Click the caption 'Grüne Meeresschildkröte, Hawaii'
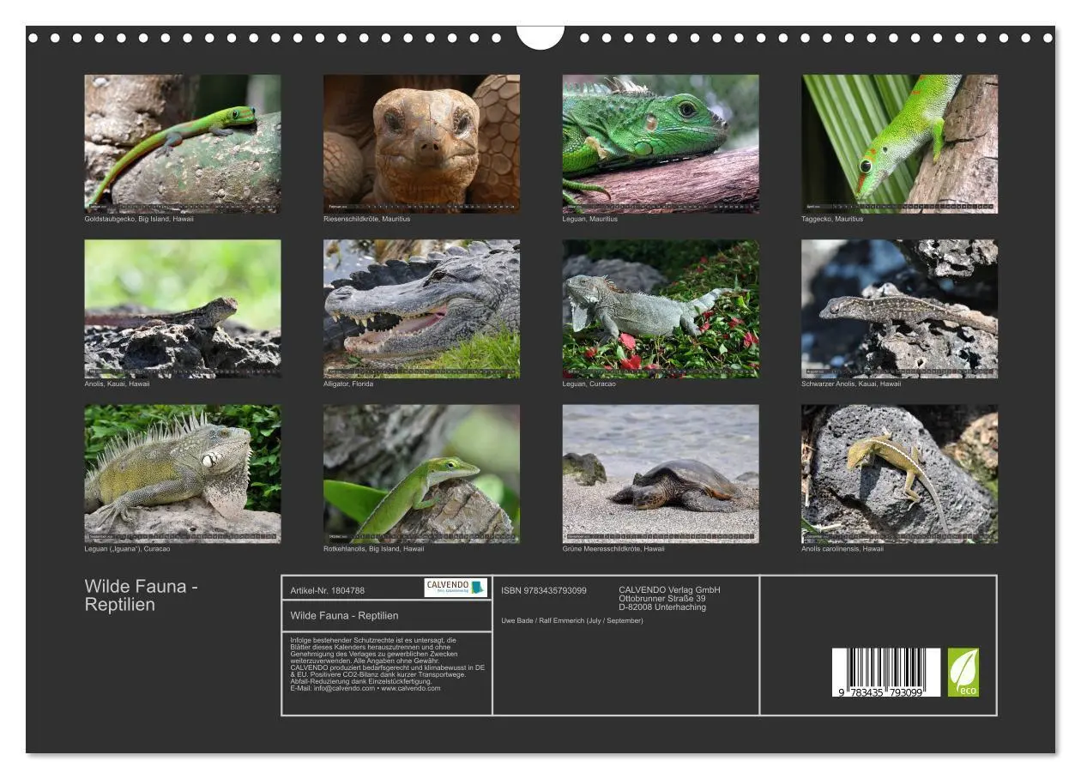 [614, 549]
